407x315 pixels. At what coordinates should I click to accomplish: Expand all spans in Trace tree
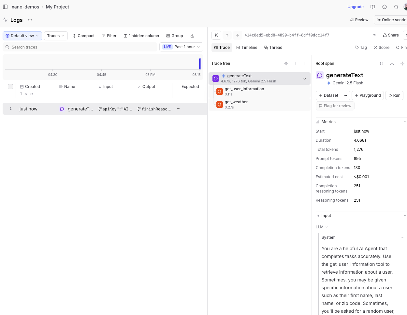click(286, 64)
